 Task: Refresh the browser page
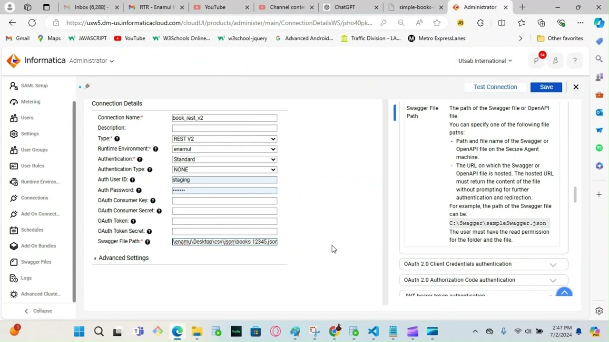tap(32, 23)
